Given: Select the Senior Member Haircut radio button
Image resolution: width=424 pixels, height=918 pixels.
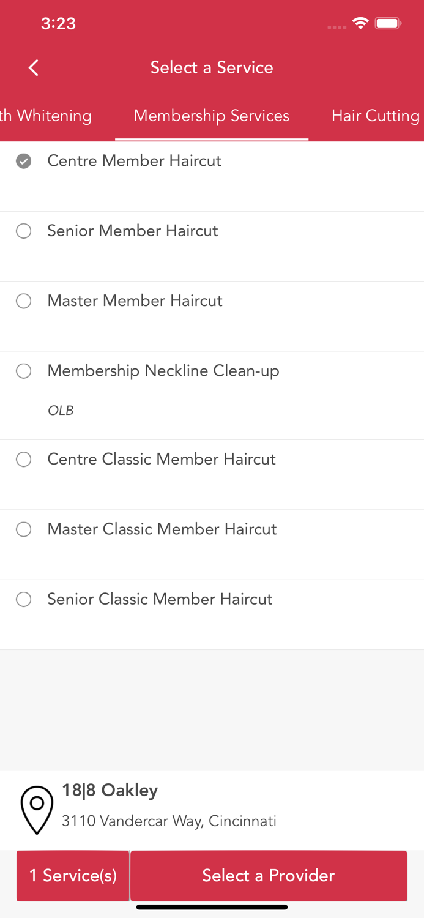Looking at the screenshot, I should [24, 231].
